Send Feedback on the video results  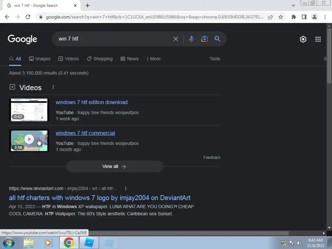pos(212,158)
